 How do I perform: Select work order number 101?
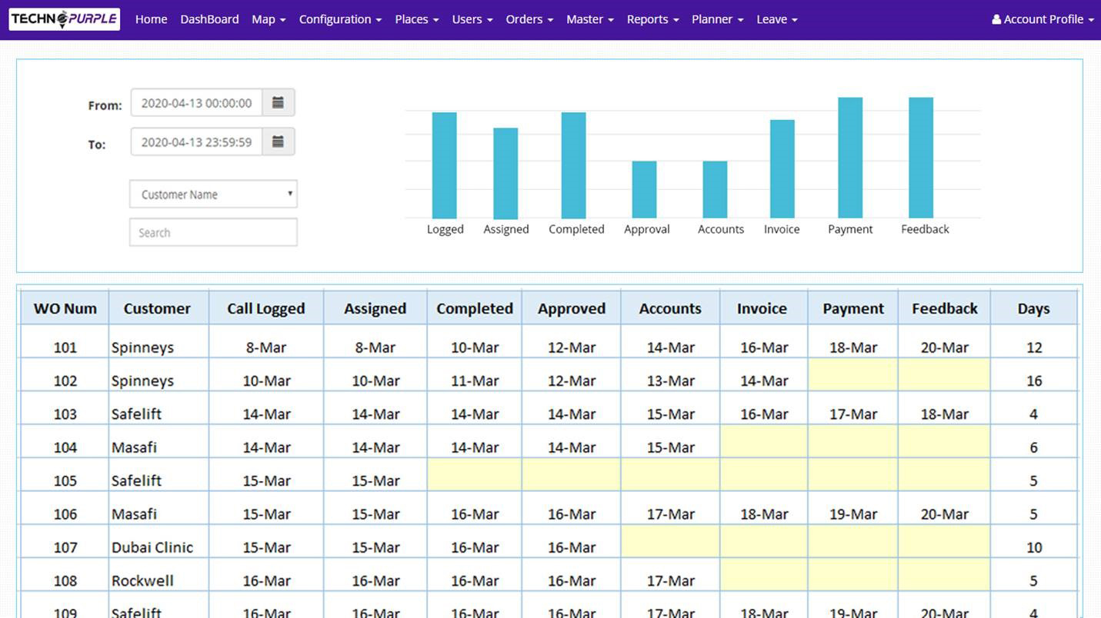[65, 347]
